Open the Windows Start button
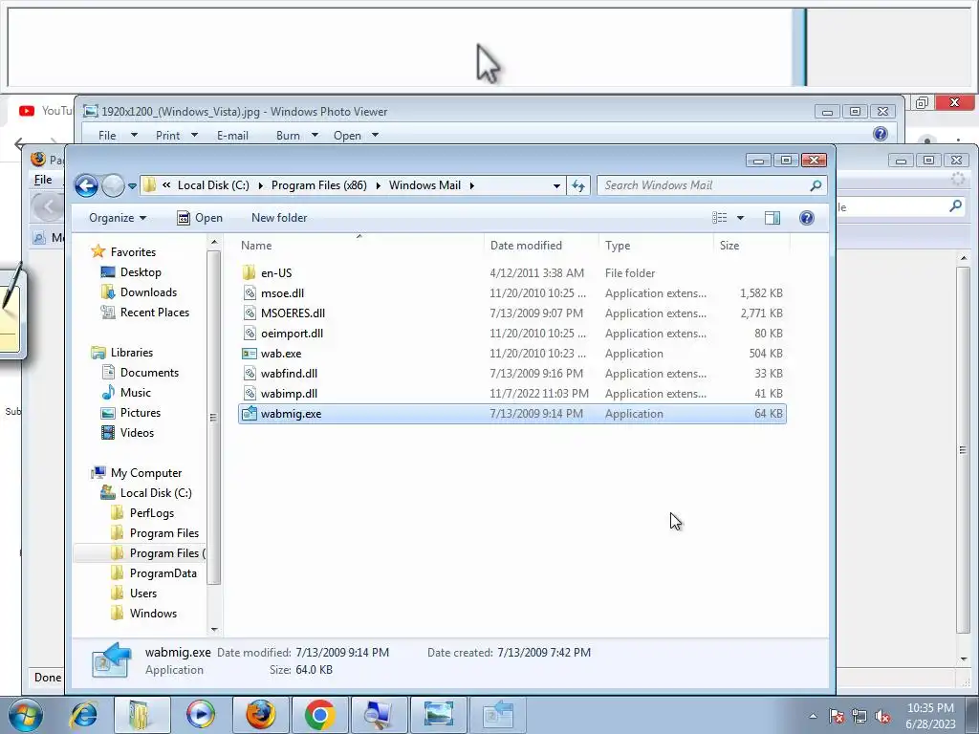The width and height of the screenshot is (979, 734). pos(26,715)
